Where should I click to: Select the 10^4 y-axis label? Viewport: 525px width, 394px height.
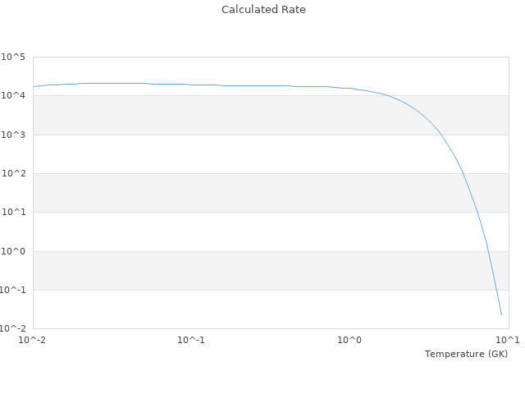[x=13, y=96]
